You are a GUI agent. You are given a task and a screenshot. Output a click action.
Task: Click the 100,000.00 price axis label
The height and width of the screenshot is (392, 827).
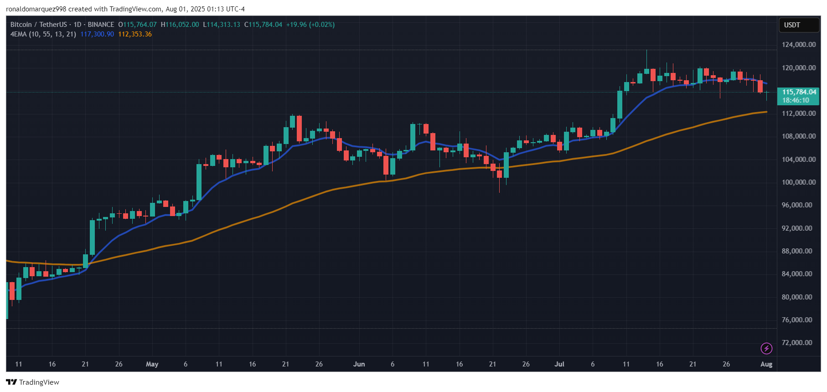[x=799, y=182]
